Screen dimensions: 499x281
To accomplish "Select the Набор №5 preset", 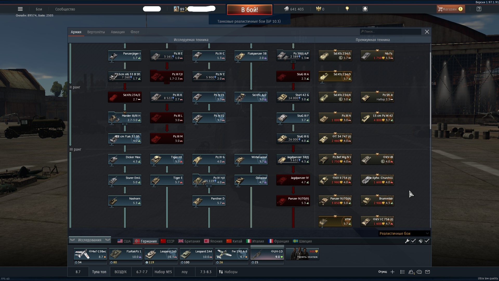I will [x=163, y=272].
